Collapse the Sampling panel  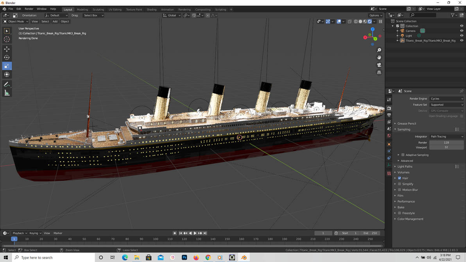click(x=403, y=129)
